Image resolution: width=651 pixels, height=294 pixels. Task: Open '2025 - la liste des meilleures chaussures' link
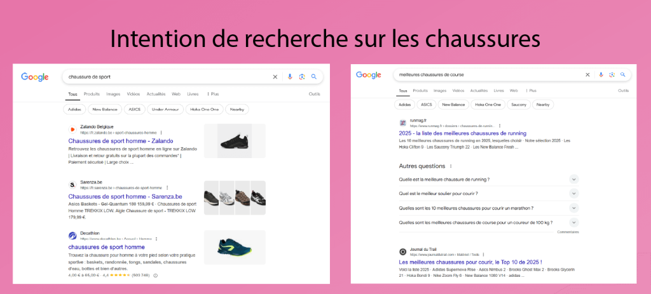(x=463, y=133)
